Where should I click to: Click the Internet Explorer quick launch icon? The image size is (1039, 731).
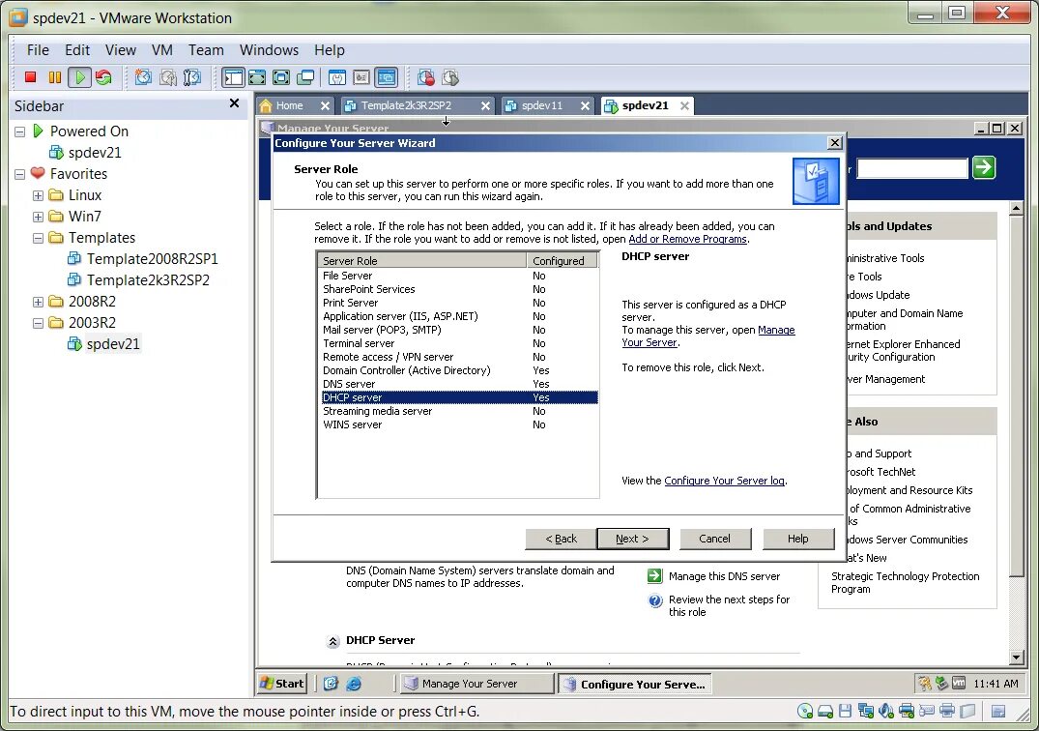tap(354, 684)
